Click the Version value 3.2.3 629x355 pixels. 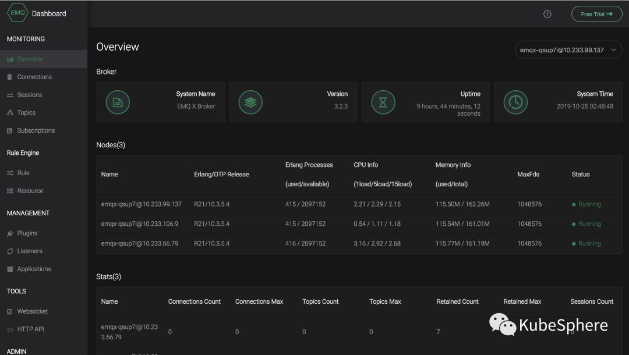pyautogui.click(x=341, y=106)
